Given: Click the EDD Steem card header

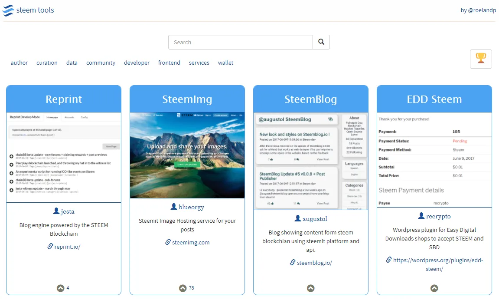Looking at the screenshot, I should tap(434, 99).
